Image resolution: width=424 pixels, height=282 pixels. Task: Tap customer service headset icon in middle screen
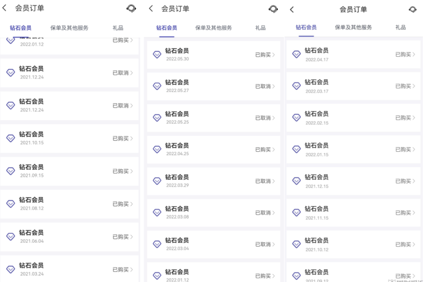(x=273, y=8)
